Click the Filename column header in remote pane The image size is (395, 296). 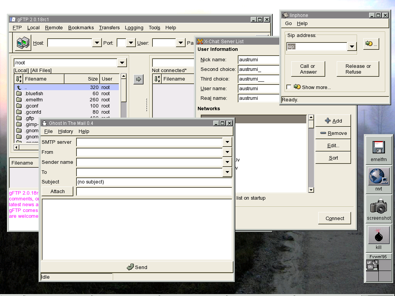[x=177, y=79]
